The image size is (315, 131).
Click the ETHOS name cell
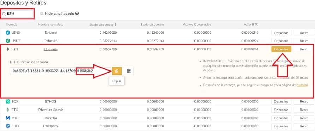[x=51, y=102]
